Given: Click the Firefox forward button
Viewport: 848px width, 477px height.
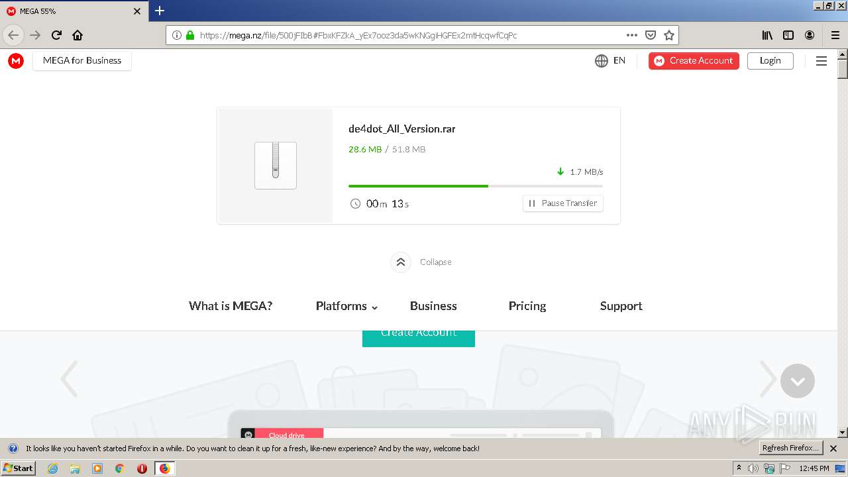Looking at the screenshot, I should 35,35.
